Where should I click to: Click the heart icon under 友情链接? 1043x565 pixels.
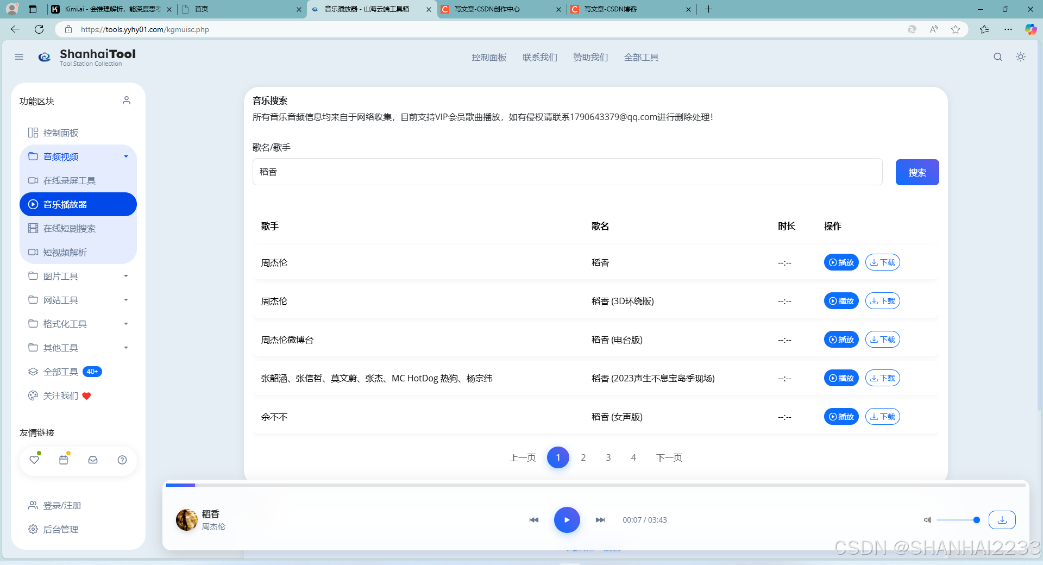click(34, 460)
